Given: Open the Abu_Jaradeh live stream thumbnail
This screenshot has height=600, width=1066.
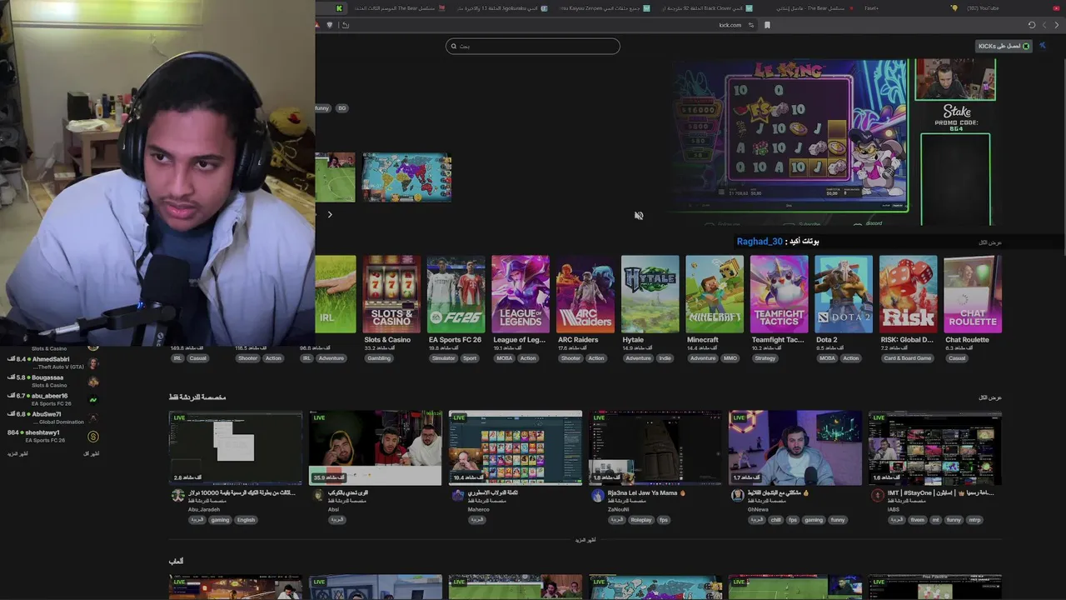Looking at the screenshot, I should click(x=236, y=447).
